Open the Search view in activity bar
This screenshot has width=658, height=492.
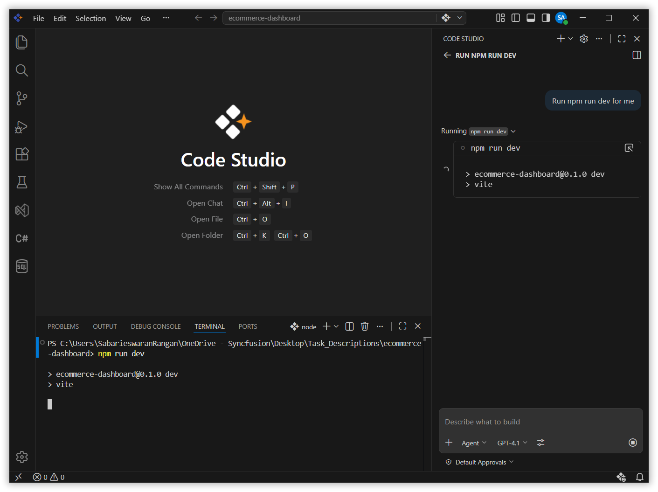(22, 70)
